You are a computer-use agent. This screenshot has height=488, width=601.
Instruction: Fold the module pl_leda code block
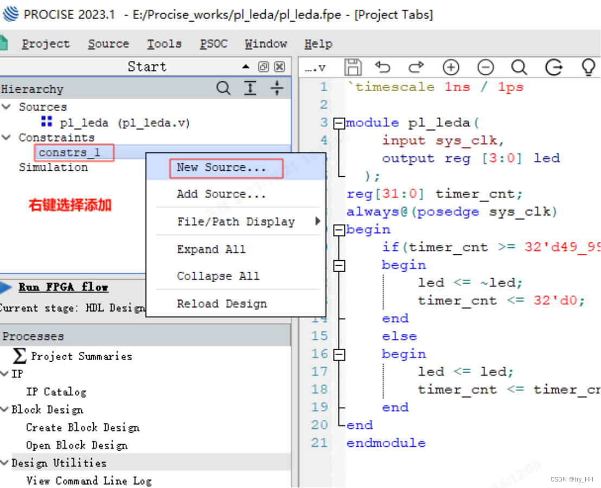coord(339,123)
